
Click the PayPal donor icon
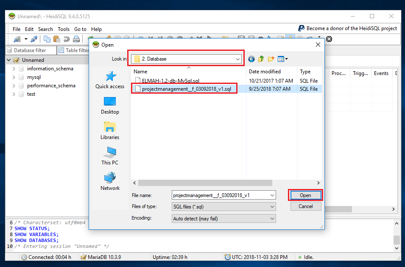[x=301, y=28]
